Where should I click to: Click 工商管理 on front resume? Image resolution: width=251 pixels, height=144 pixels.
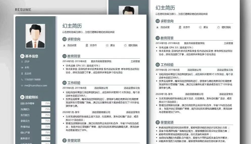coord(135,61)
